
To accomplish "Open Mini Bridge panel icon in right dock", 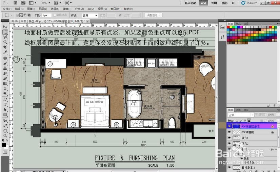I will (x=222, y=27).
